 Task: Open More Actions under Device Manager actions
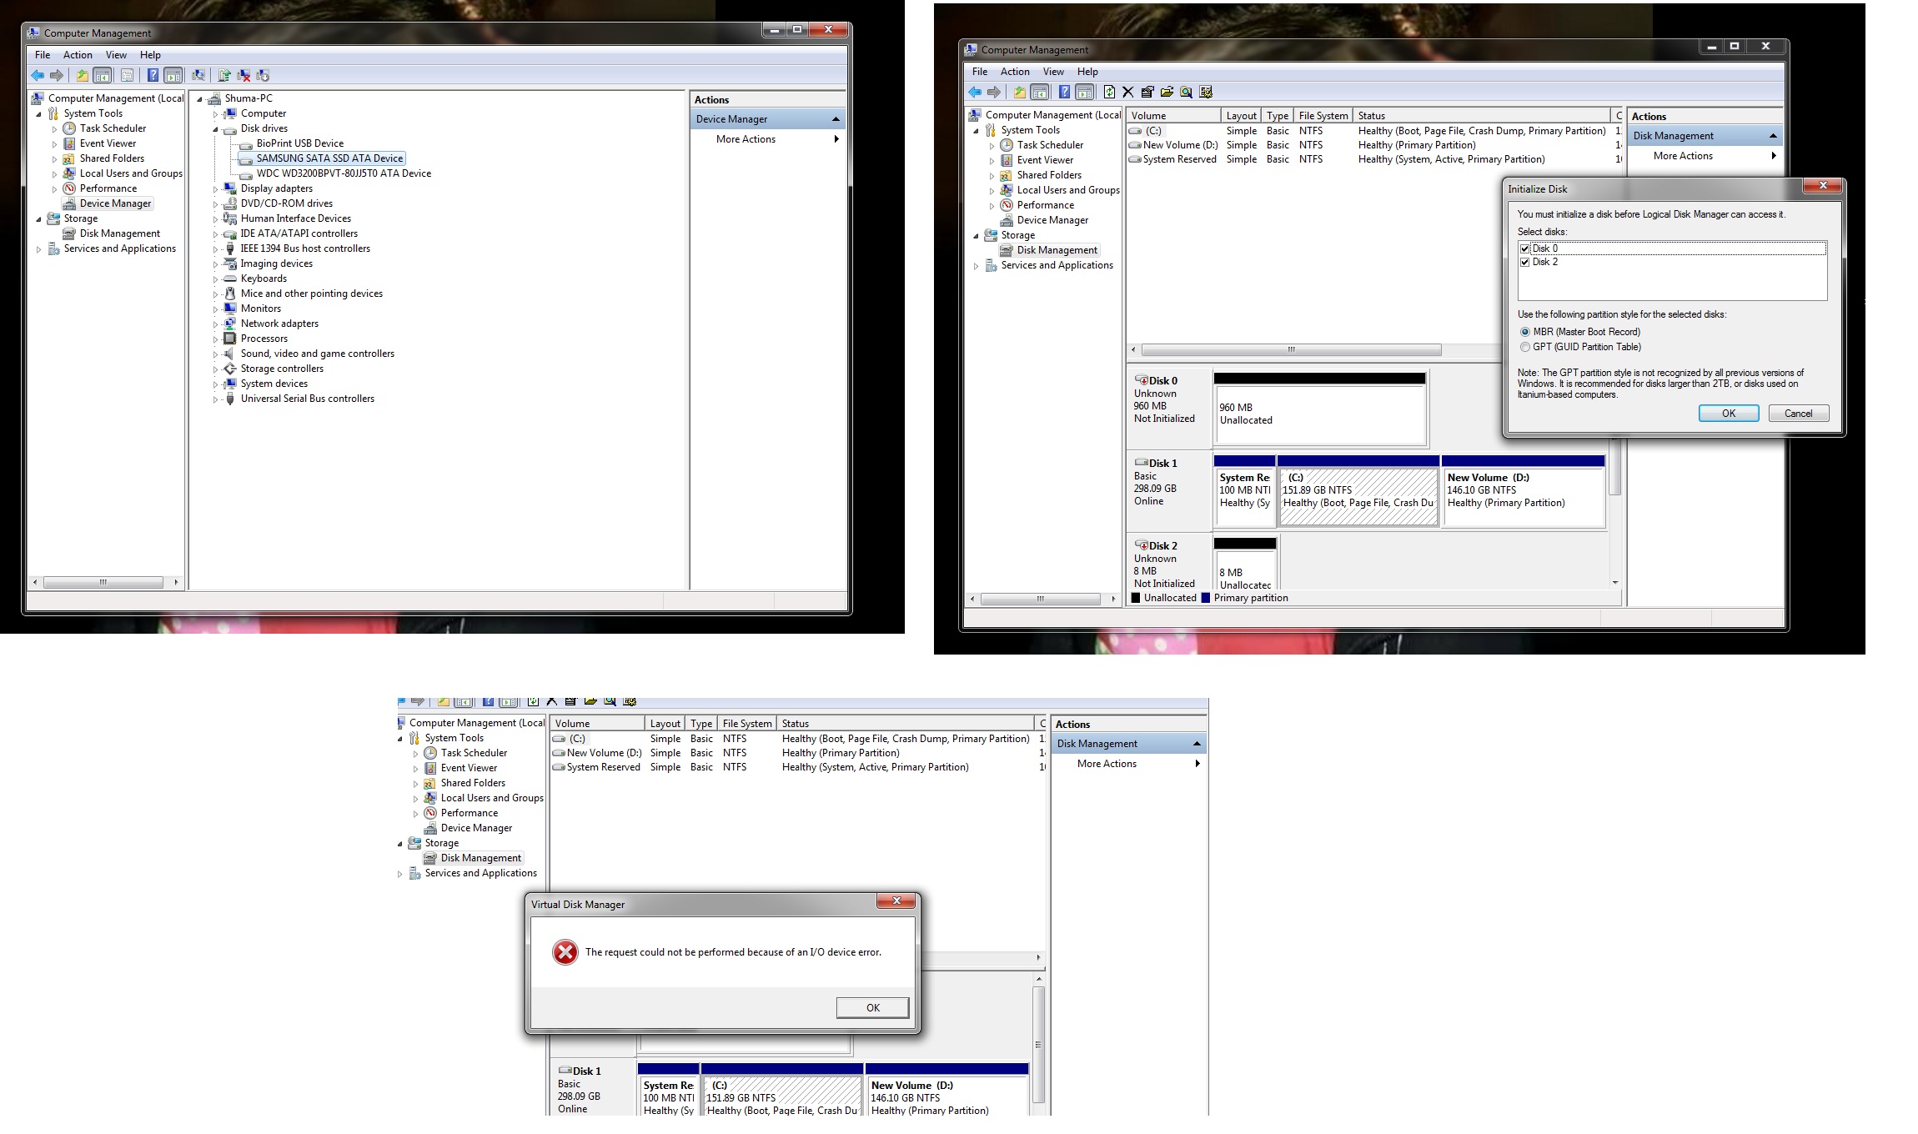click(746, 139)
